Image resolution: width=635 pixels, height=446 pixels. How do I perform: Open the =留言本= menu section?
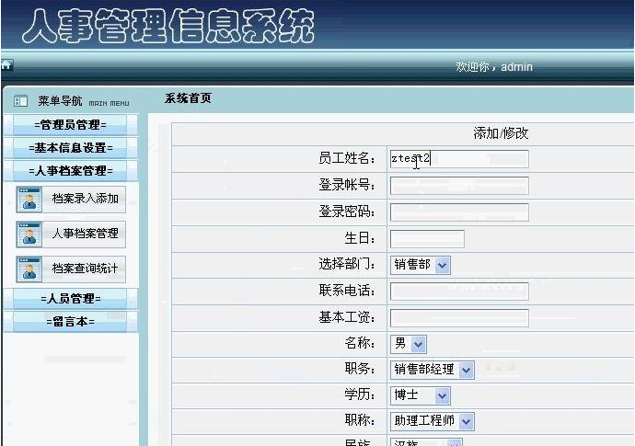click(x=71, y=322)
